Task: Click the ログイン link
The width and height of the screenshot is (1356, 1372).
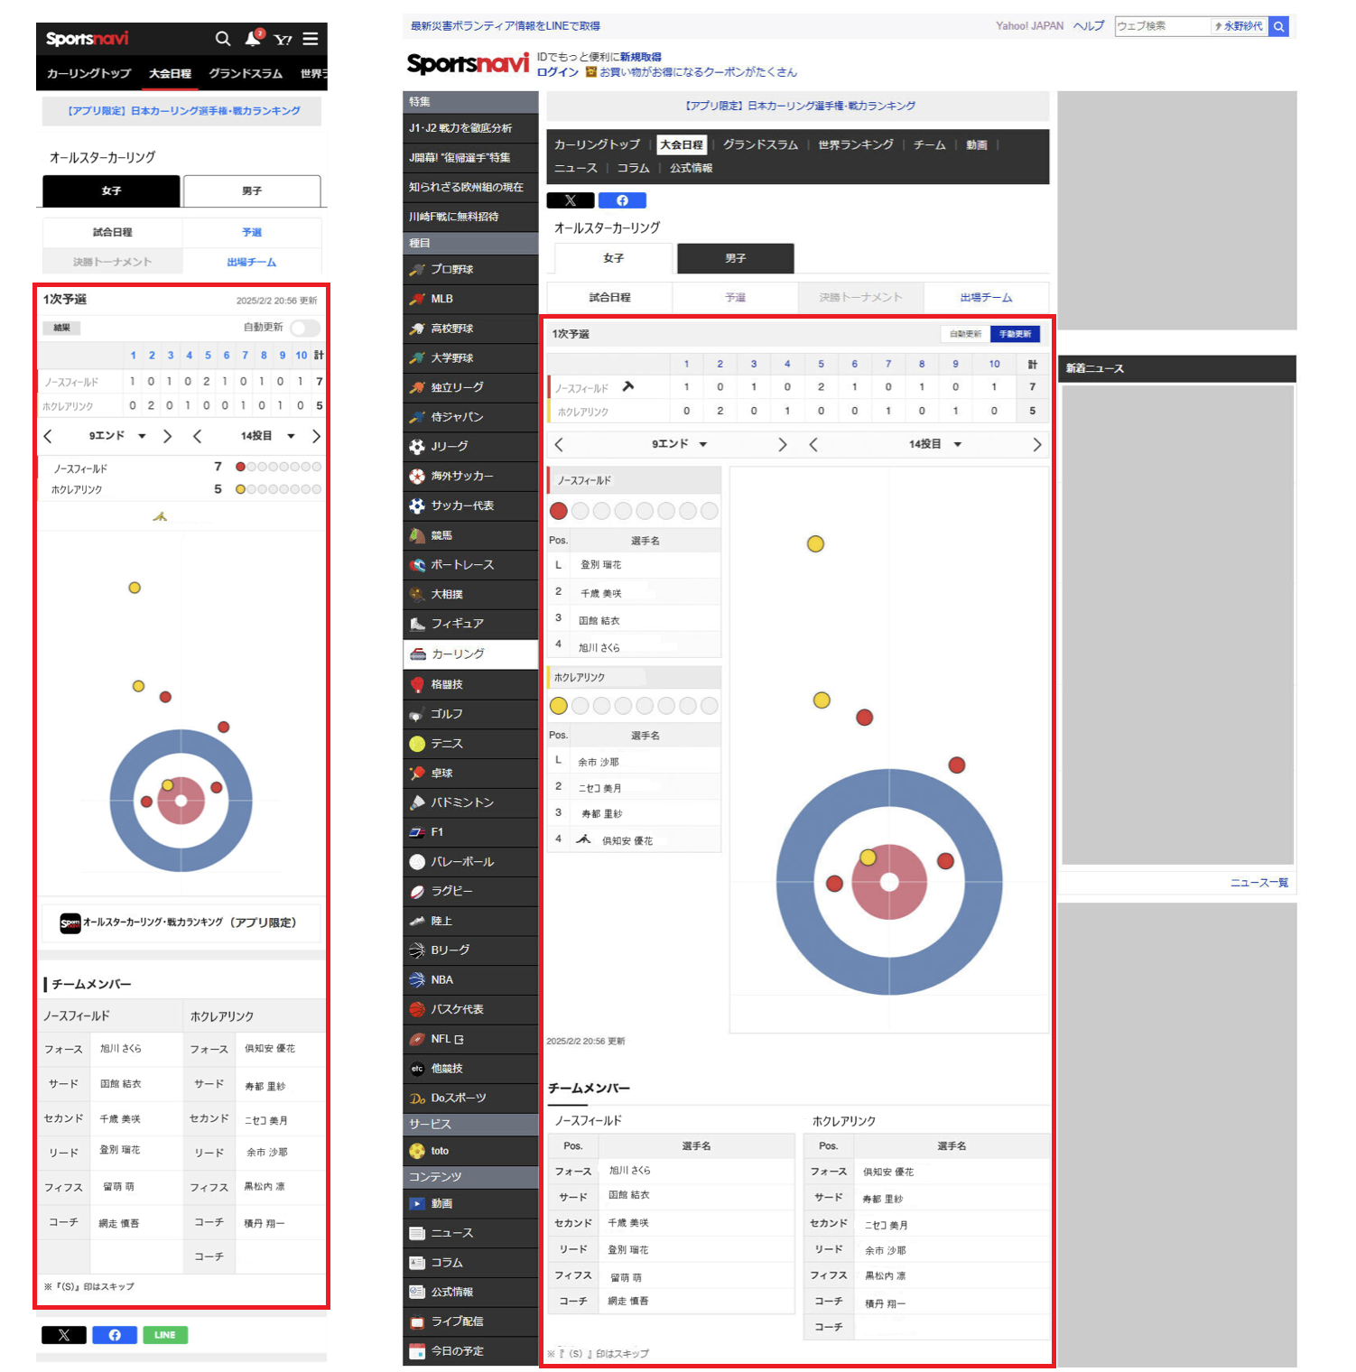Action: 557,72
